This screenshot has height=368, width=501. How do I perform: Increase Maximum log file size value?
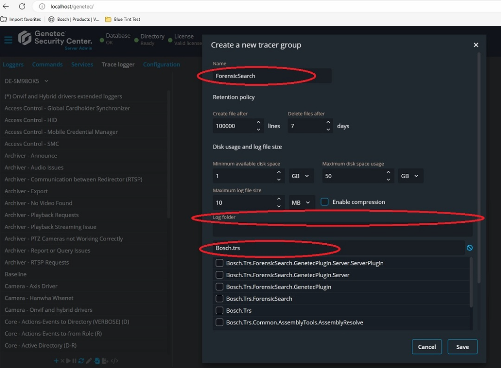tap(278, 199)
